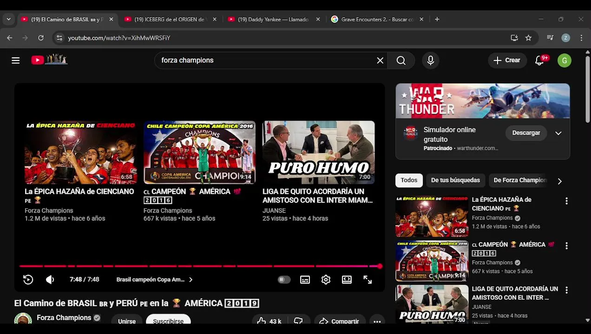The image size is (591, 334).
Task: Open options for sidebar LIGA DE QUITO video
Action: click(566, 290)
